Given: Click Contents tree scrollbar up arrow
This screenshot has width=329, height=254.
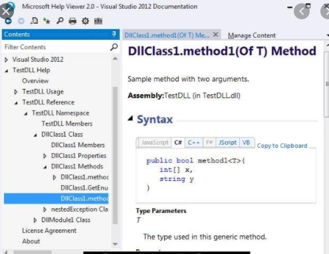Looking at the screenshot, I should (115, 58).
